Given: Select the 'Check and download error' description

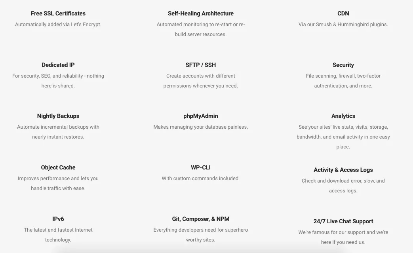Looking at the screenshot, I should click(x=343, y=186).
